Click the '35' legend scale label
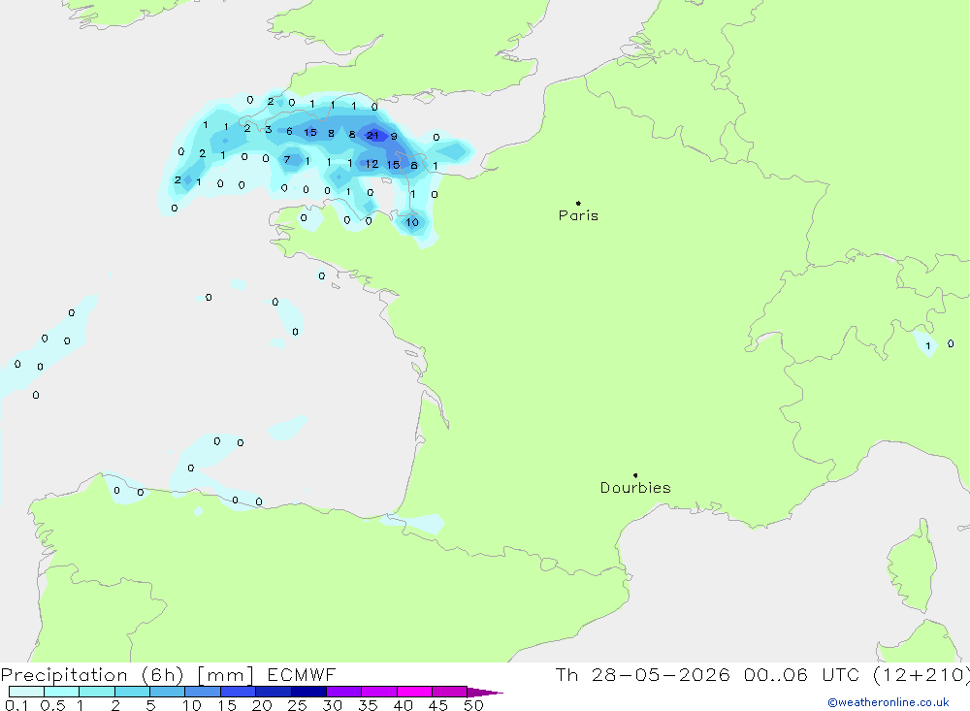The image size is (970, 711). point(368,705)
